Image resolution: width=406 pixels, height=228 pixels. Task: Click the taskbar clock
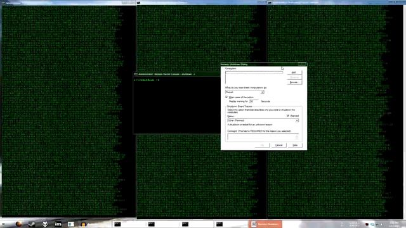click(394, 224)
